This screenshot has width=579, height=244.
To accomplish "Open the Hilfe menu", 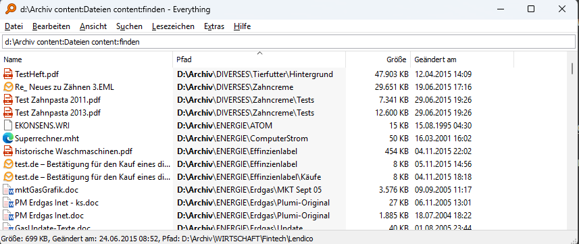I will [243, 26].
